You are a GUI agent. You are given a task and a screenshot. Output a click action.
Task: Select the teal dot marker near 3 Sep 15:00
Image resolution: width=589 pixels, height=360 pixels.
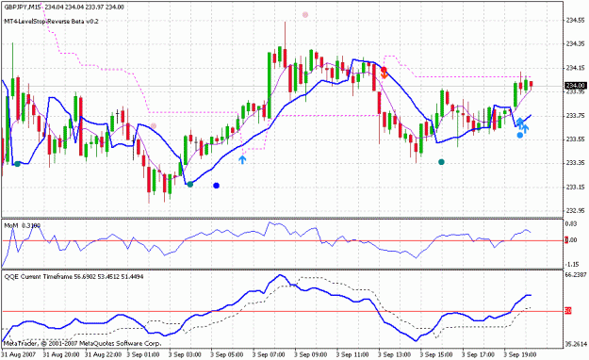[x=441, y=162]
